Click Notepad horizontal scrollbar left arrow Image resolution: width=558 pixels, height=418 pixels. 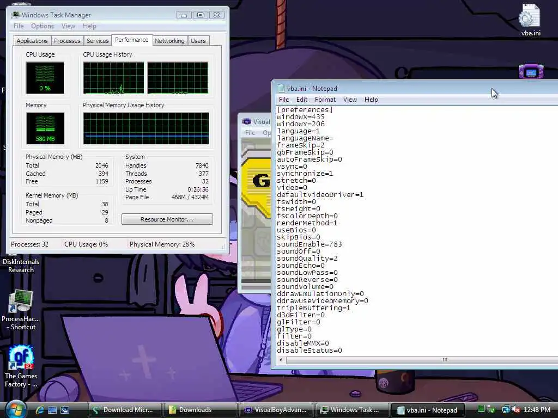click(281, 360)
